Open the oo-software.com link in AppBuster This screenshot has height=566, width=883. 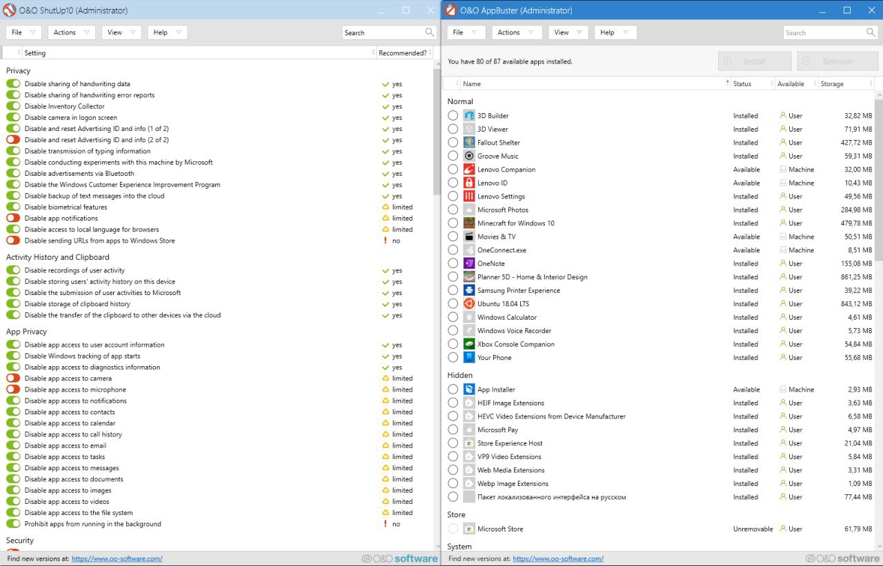coord(558,558)
